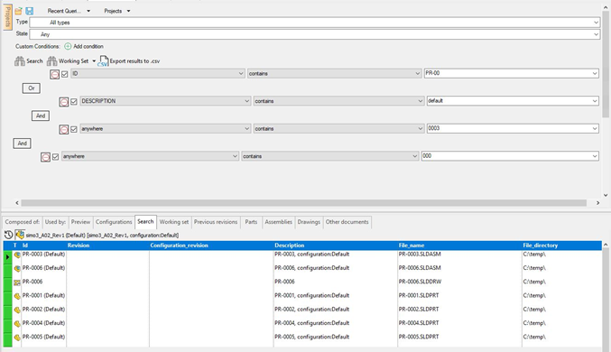Switch to the Composed of tab

[x=23, y=222]
